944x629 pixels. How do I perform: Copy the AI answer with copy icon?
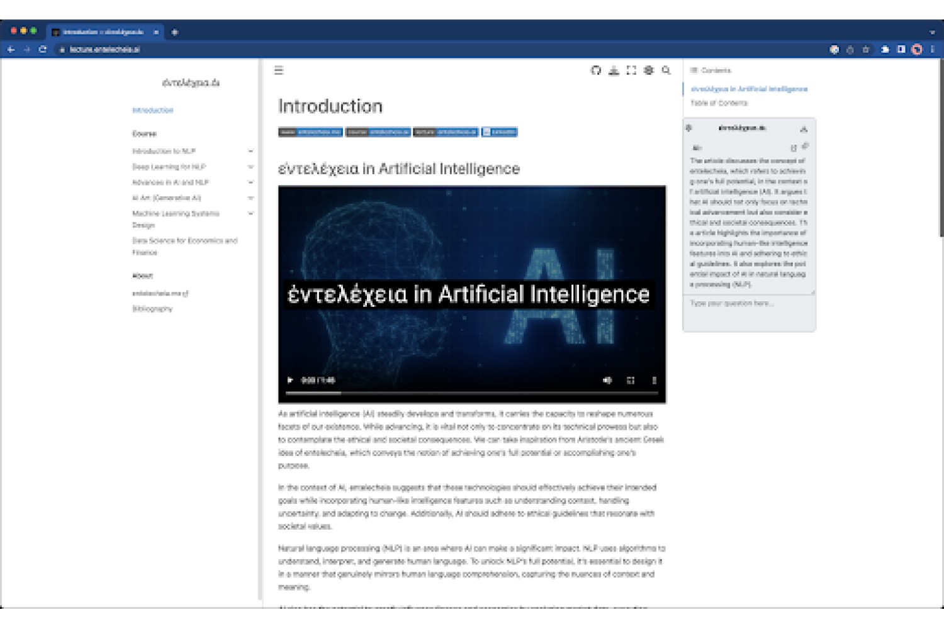[x=805, y=147]
